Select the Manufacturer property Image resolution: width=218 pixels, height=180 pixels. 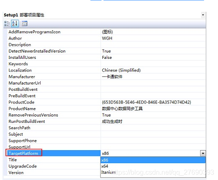[22, 77]
